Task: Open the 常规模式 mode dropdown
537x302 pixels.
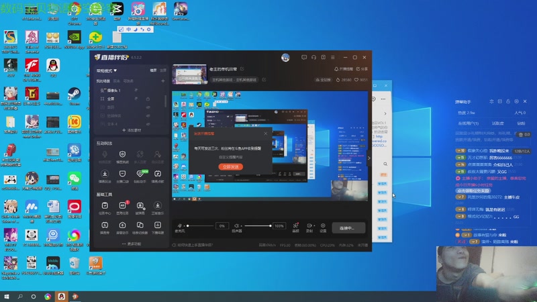Action: (107, 70)
